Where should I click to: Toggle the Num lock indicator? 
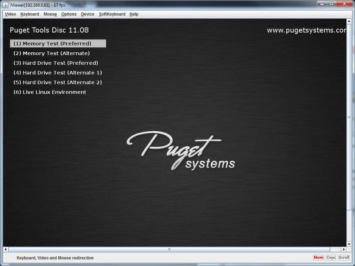point(318,258)
